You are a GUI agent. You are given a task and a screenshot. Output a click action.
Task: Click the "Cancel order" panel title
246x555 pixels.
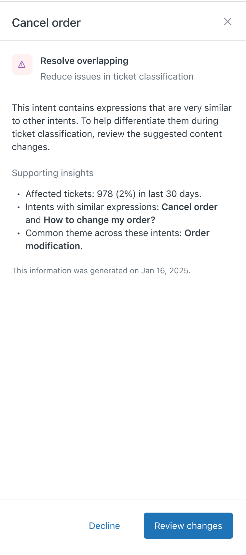(46, 23)
